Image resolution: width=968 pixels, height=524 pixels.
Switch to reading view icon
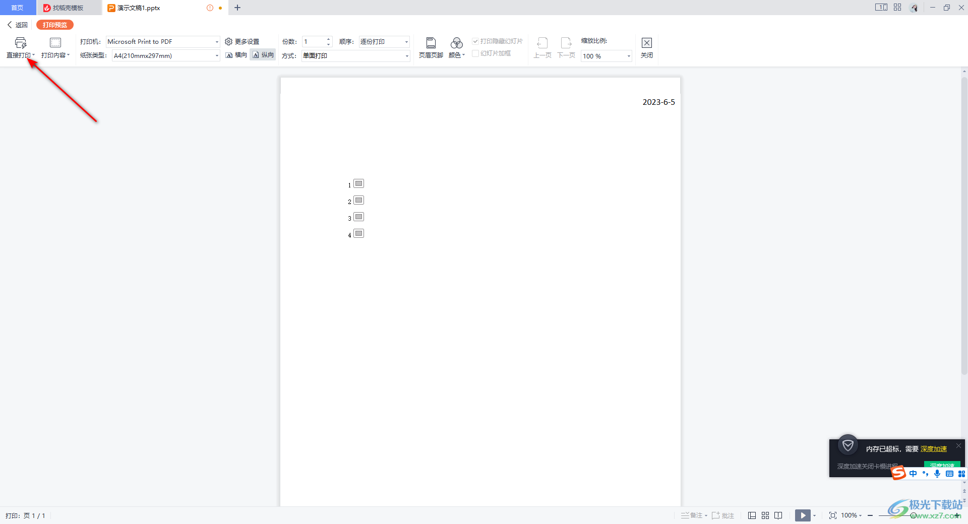click(x=778, y=515)
